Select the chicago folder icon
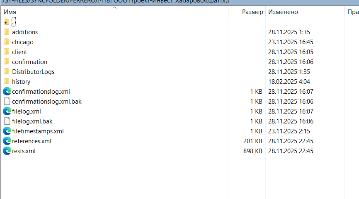Viewport: 359px width, 199px height. (7, 42)
